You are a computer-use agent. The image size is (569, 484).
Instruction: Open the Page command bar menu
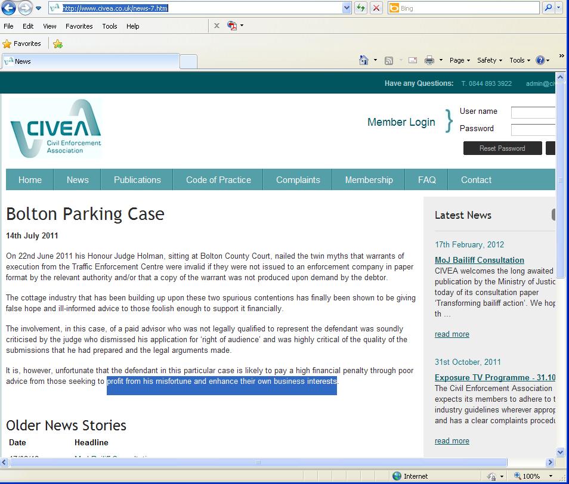(x=460, y=60)
